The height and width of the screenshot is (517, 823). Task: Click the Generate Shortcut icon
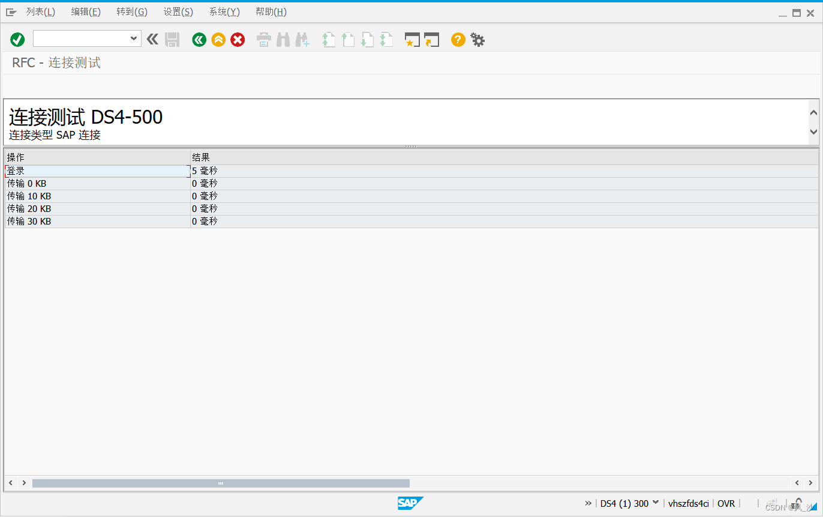coord(431,40)
